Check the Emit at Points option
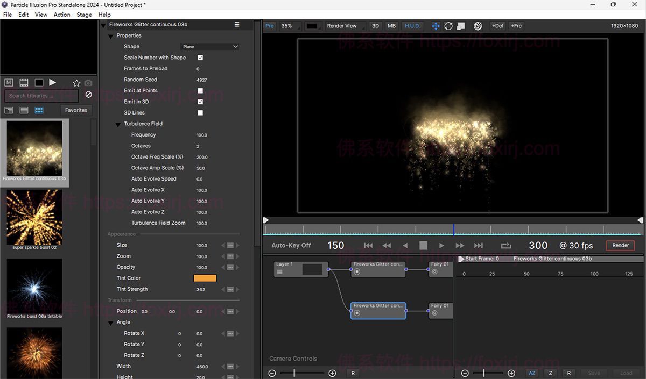 [200, 90]
